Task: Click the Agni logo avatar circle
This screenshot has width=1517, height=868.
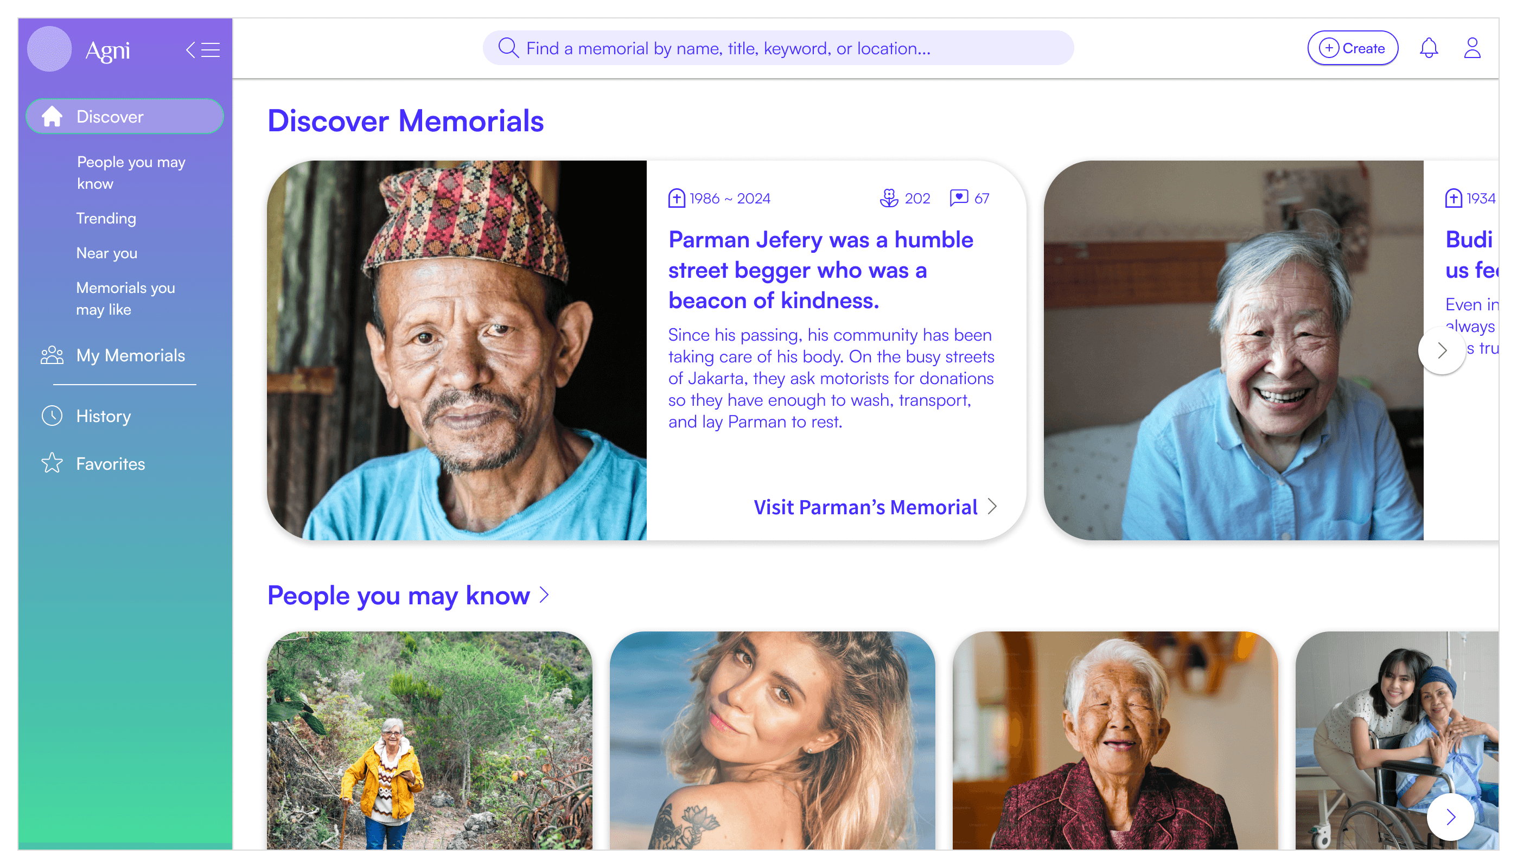Action: [x=49, y=49]
